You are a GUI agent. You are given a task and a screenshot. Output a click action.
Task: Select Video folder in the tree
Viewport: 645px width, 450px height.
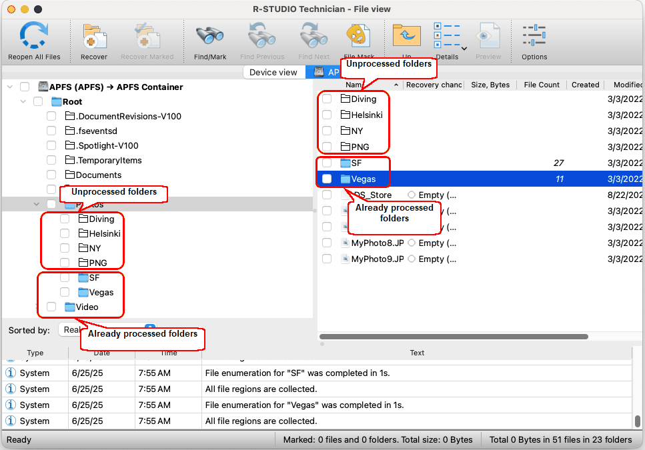(x=87, y=307)
